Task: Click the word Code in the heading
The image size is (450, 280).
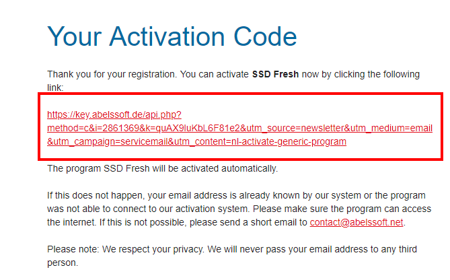Action: point(265,36)
